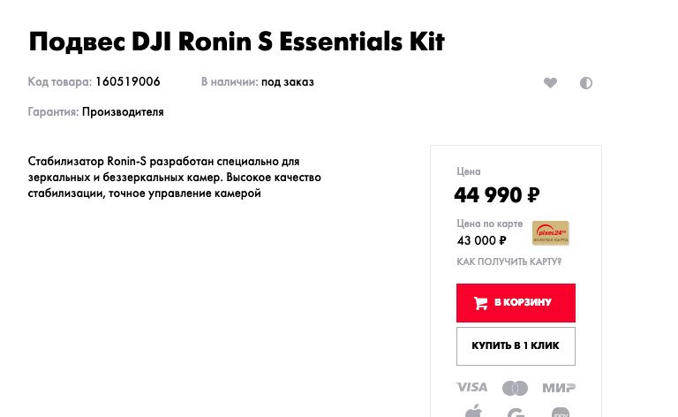678x417 pixels.
Task: Click the Цена по карте label
Action: (489, 224)
